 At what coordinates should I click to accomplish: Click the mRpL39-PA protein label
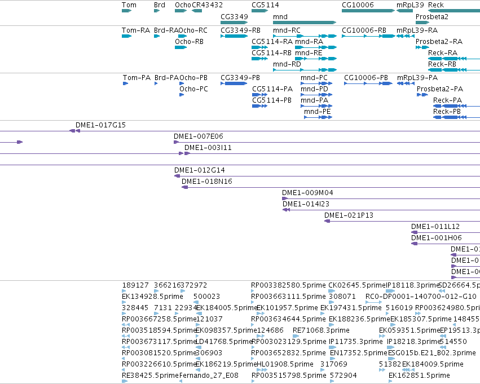(417, 78)
